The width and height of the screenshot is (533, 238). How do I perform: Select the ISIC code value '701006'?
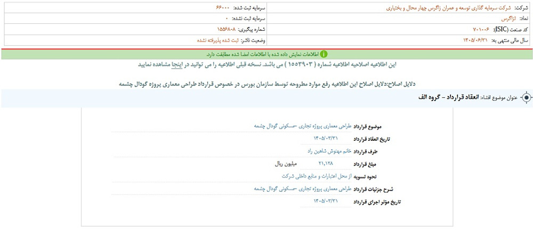point(481,30)
